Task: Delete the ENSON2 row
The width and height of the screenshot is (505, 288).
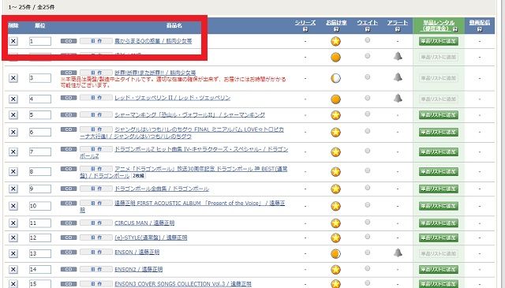Action: (x=13, y=269)
